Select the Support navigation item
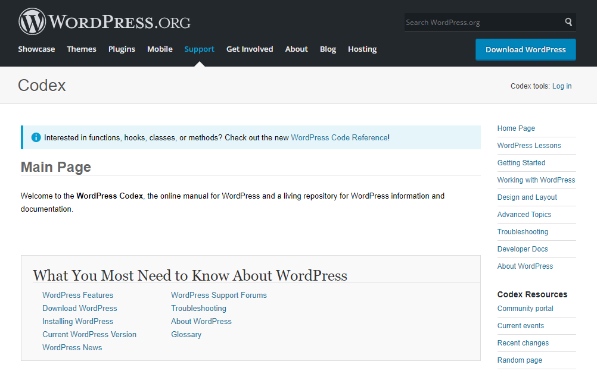The image size is (597, 374). [199, 49]
